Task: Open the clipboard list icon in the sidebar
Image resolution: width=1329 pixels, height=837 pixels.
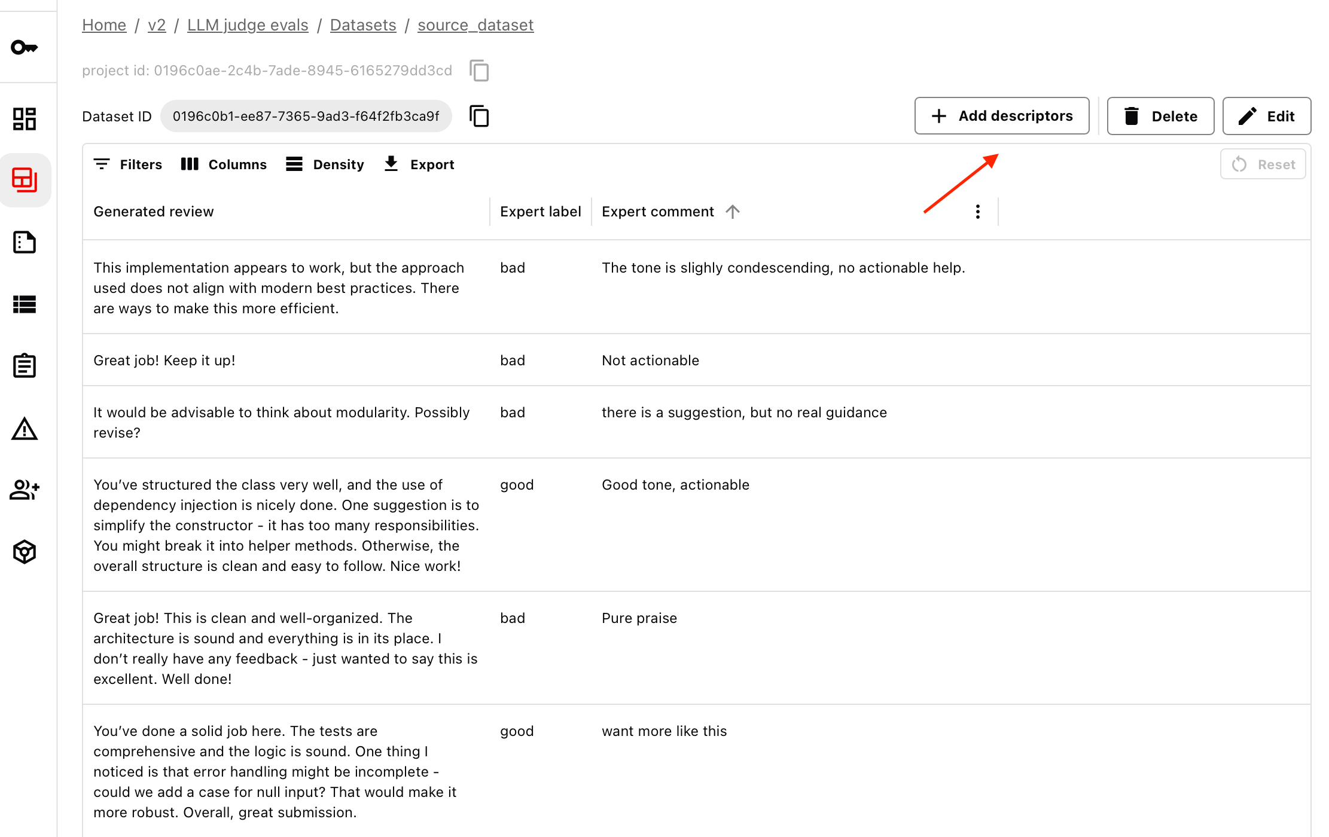Action: [x=25, y=366]
